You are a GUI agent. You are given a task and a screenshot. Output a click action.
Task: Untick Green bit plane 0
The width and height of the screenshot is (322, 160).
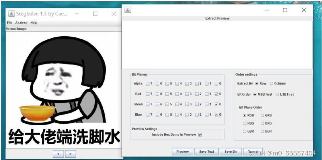pos(216,104)
